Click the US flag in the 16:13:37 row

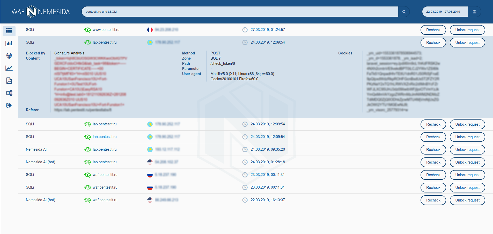coord(150,200)
